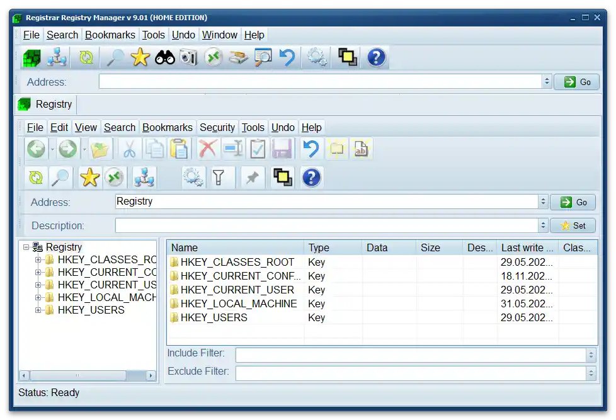Open bookmarks star icon in main toolbar
Image resolution: width=616 pixels, height=420 pixels.
[x=140, y=58]
